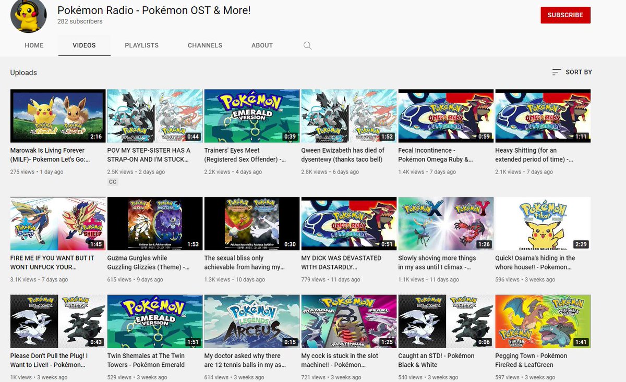Open the 'Fecal Incontinence' video title link
This screenshot has width=626, height=382.
[x=436, y=155]
